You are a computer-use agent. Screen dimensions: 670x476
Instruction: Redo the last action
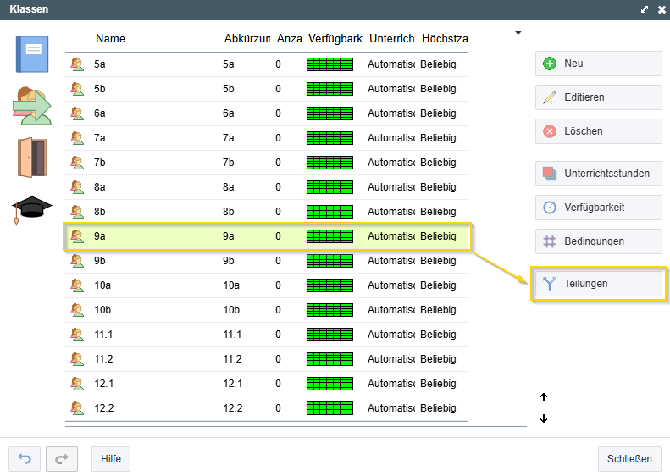62,459
